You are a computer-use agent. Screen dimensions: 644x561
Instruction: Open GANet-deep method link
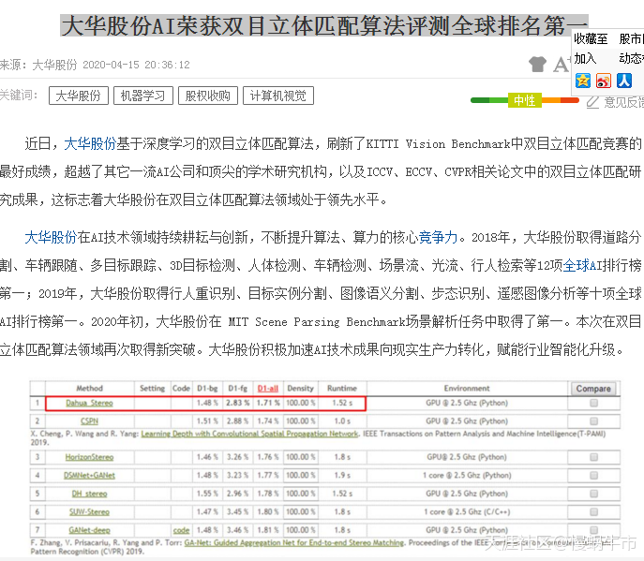tap(89, 530)
